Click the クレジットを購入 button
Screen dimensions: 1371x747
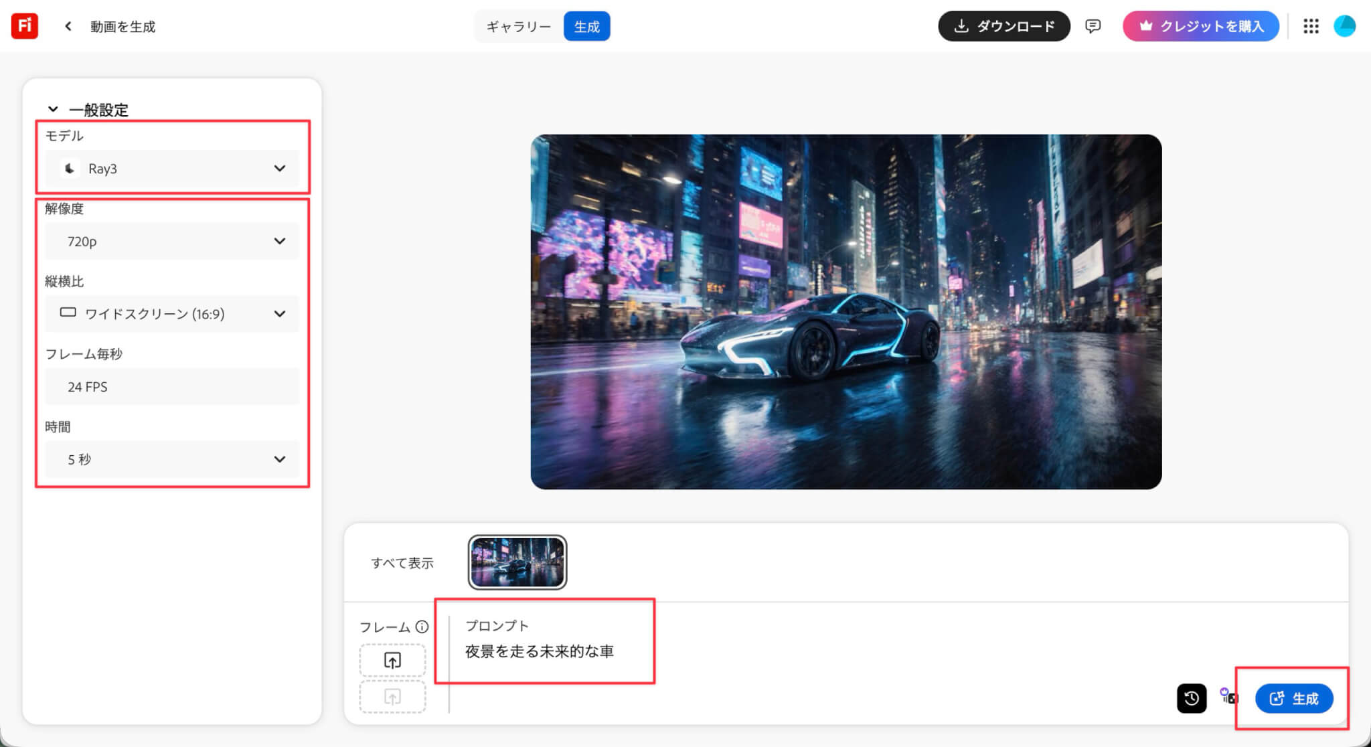[1200, 26]
